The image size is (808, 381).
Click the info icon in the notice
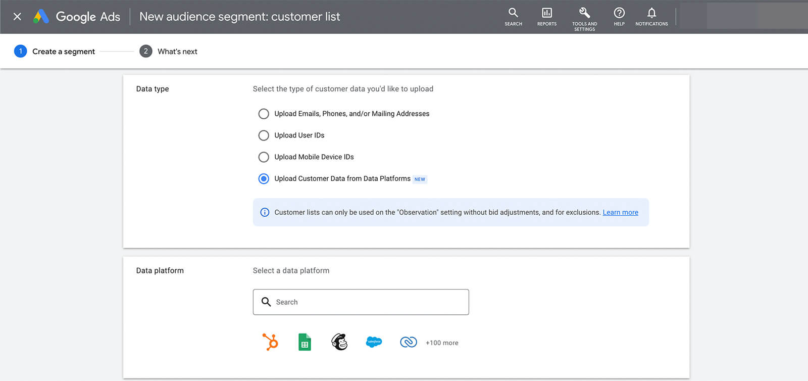pos(265,212)
